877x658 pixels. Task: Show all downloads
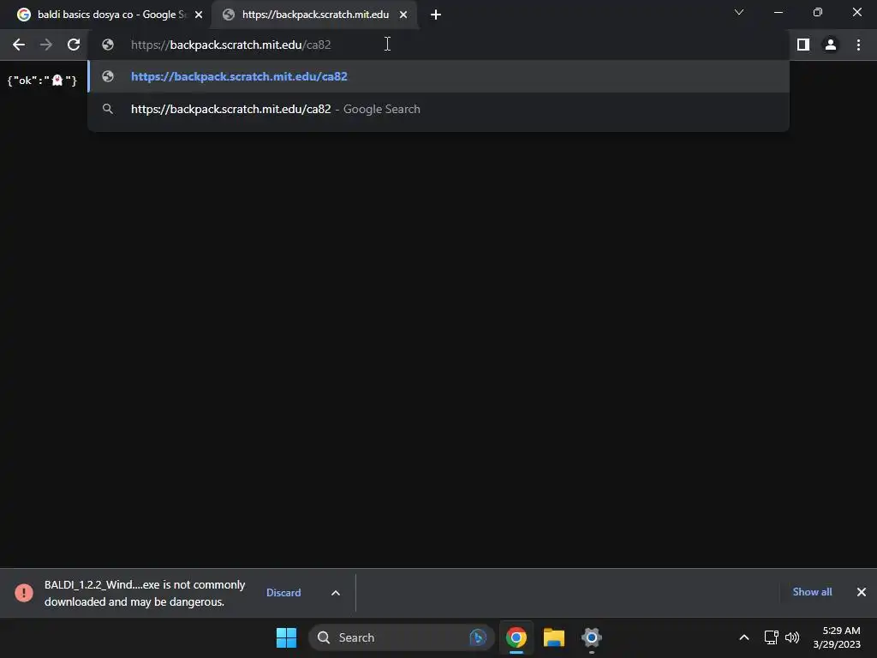(x=812, y=592)
